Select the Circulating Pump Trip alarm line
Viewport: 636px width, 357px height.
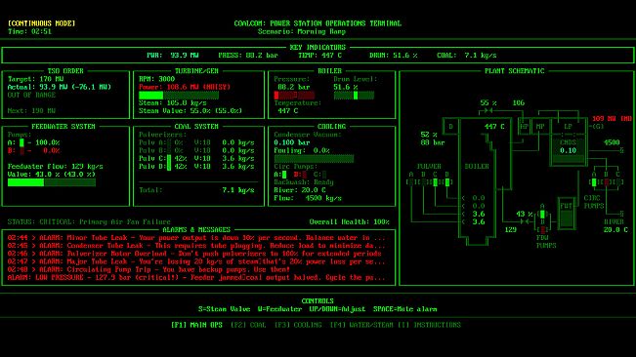[148, 269]
